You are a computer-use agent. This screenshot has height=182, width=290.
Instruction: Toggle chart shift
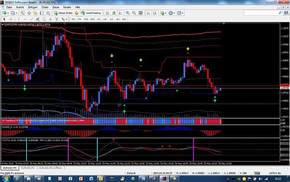point(155,13)
